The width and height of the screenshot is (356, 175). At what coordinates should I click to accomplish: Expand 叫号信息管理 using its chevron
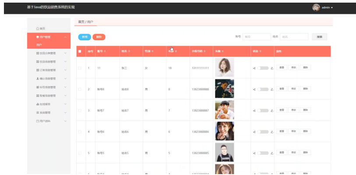click(x=65, y=87)
